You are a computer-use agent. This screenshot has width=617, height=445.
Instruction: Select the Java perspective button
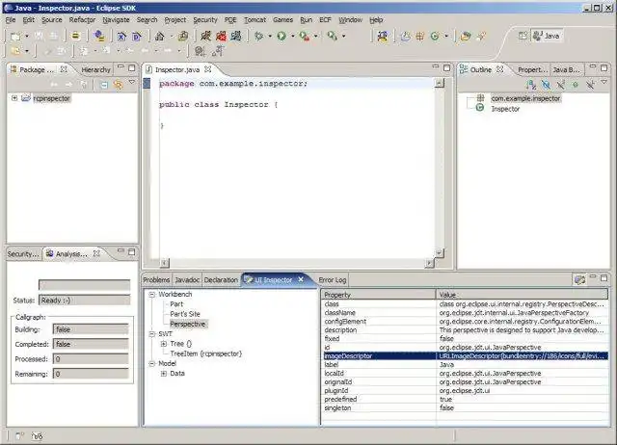coord(547,36)
